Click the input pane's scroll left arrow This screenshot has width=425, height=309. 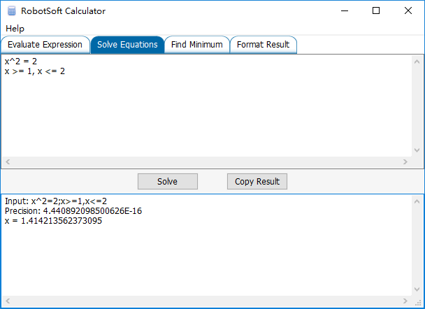click(8, 161)
